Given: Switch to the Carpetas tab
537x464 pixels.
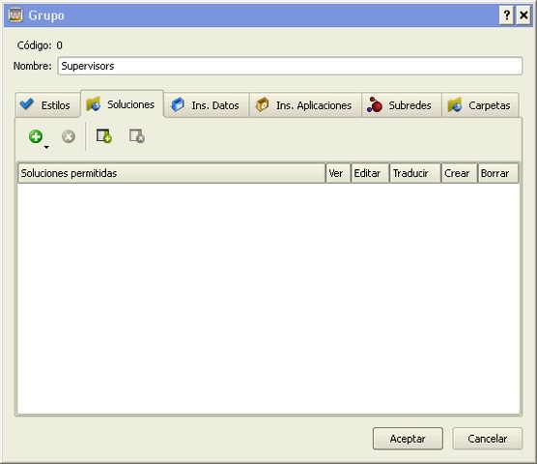Looking at the screenshot, I should tap(480, 105).
